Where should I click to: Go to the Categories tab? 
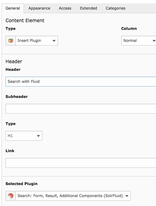pos(115,8)
